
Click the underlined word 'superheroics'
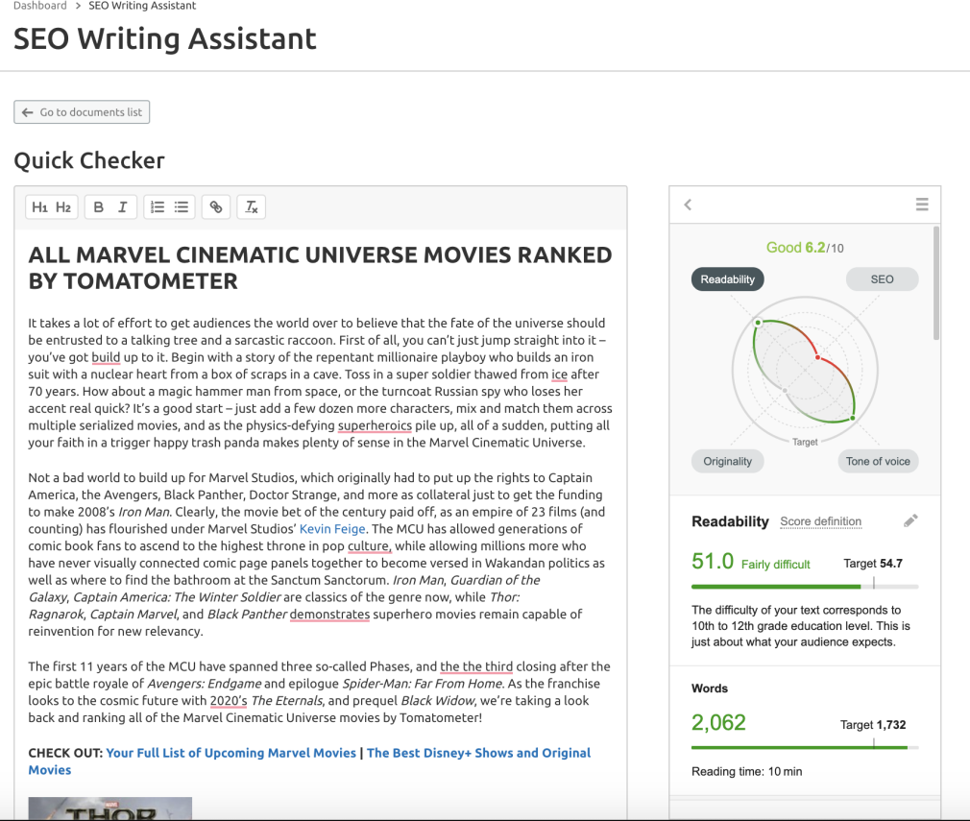[x=375, y=425]
